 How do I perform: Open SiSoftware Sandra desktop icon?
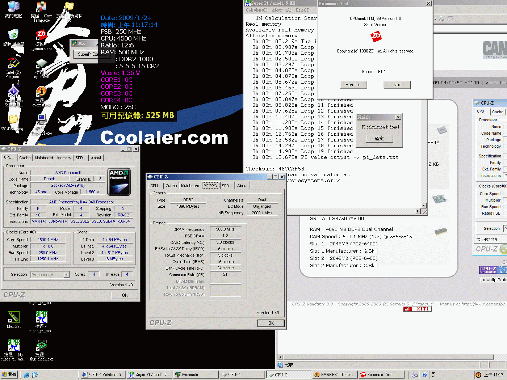tap(13, 92)
